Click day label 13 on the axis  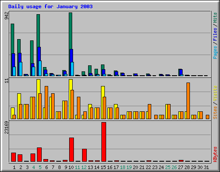pyautogui.click(x=90, y=167)
